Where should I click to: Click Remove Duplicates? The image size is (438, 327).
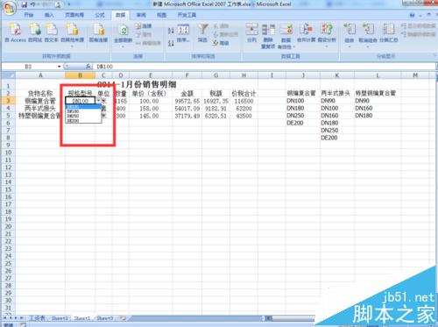pyautogui.click(x=268, y=36)
